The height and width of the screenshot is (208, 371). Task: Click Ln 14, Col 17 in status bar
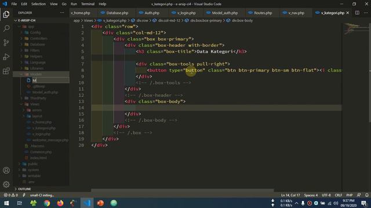coord(290,195)
